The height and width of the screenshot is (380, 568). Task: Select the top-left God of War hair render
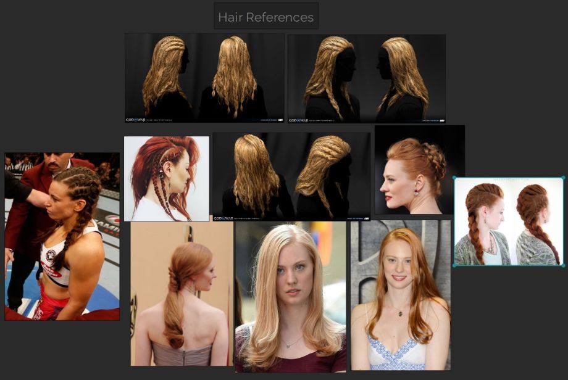204,78
